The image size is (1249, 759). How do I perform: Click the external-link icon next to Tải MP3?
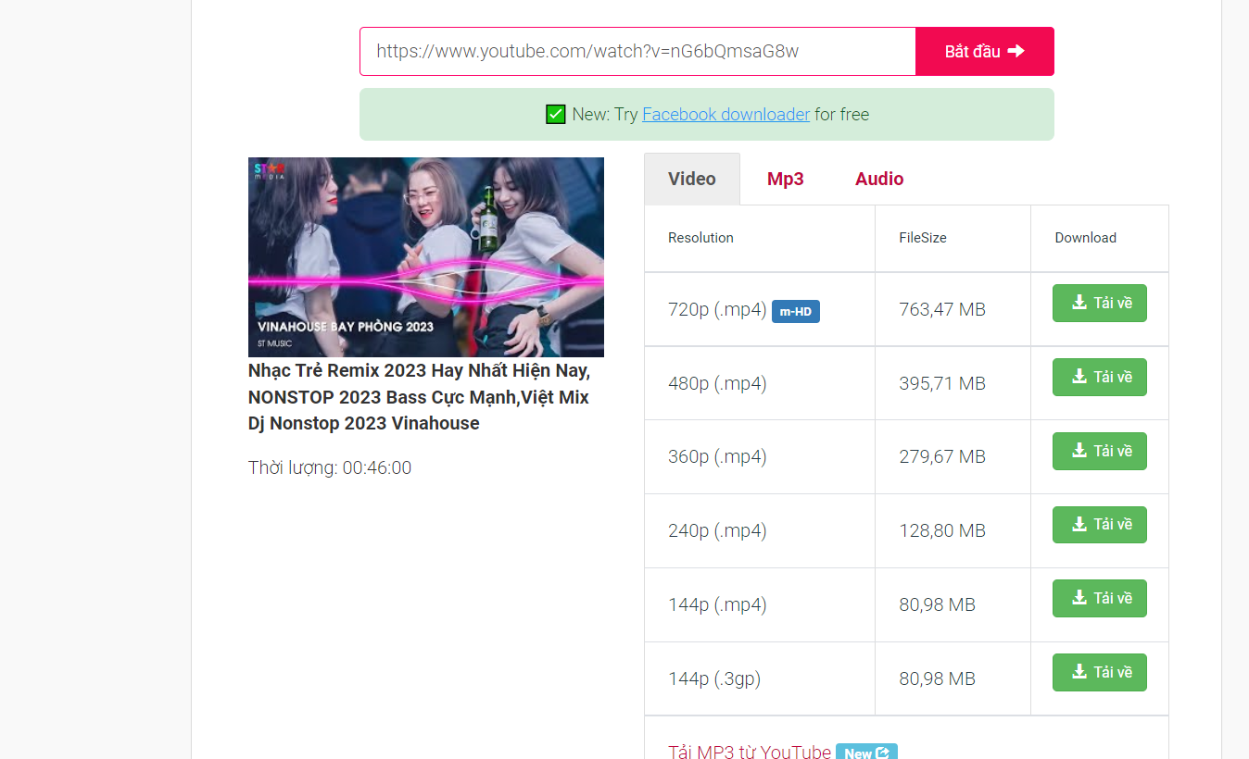tap(883, 753)
